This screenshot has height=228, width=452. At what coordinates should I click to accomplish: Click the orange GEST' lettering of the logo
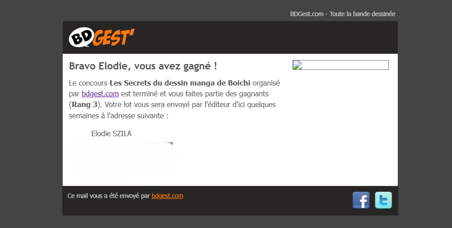click(x=114, y=37)
